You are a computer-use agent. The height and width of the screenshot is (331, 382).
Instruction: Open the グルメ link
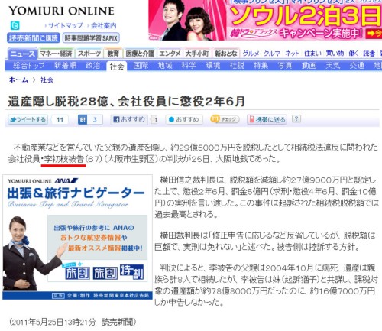tap(251, 54)
